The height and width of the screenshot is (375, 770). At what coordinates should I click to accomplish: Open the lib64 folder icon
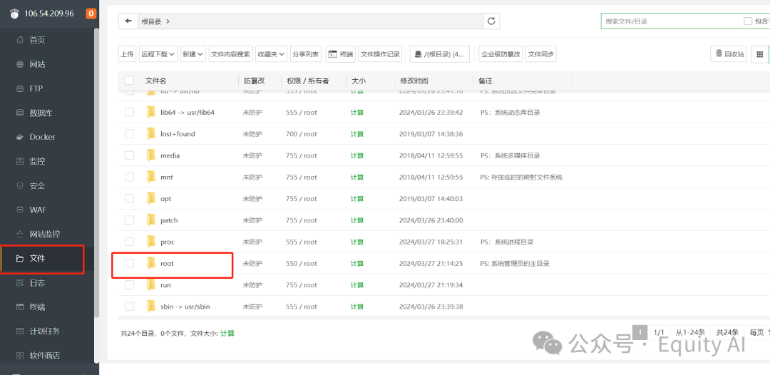click(150, 113)
